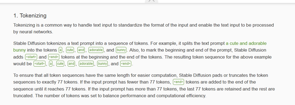Click the 'bunny' token before 'Also'
The image size is (295, 105).
121,50
